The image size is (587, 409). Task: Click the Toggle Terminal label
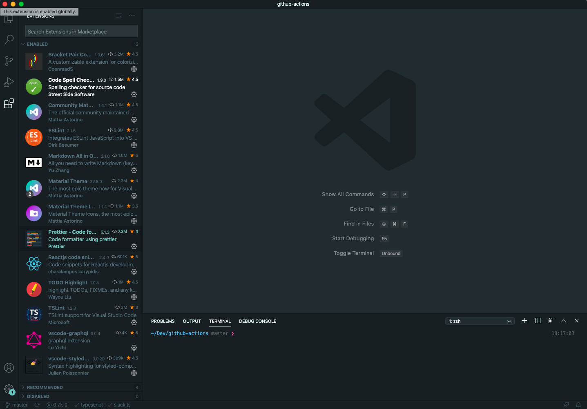click(354, 253)
